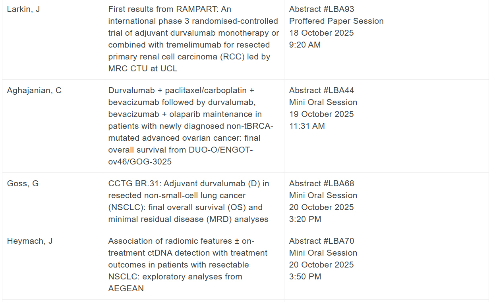Select the AEGEAN radiomic features title
Viewport: 491px width, 302px height.
coord(188,265)
